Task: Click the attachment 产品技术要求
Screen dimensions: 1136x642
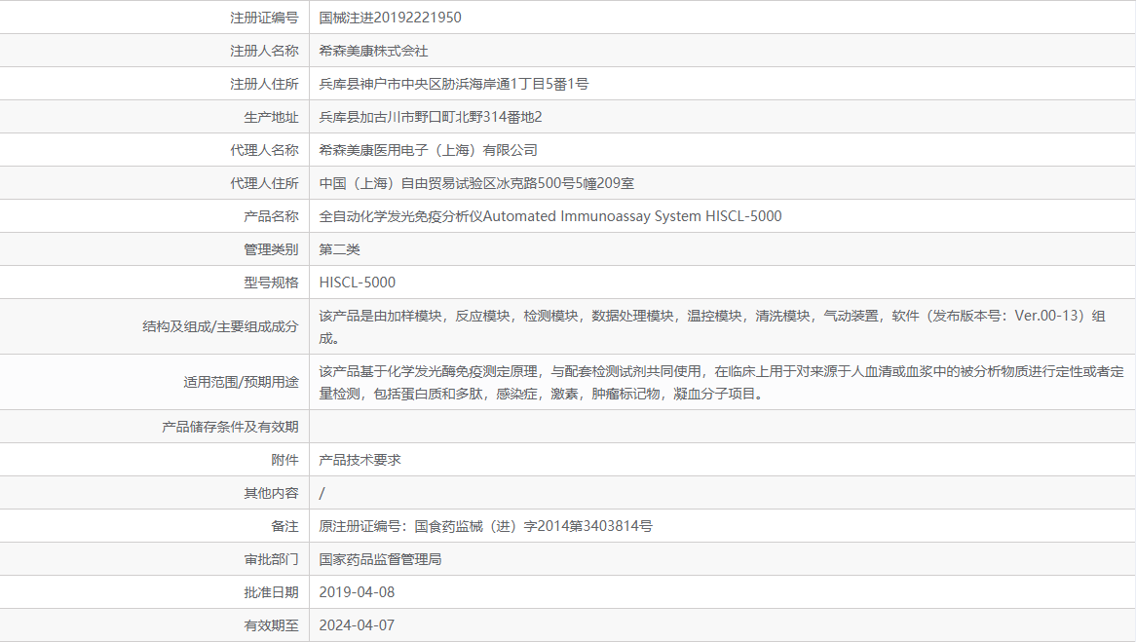Action: (357, 459)
